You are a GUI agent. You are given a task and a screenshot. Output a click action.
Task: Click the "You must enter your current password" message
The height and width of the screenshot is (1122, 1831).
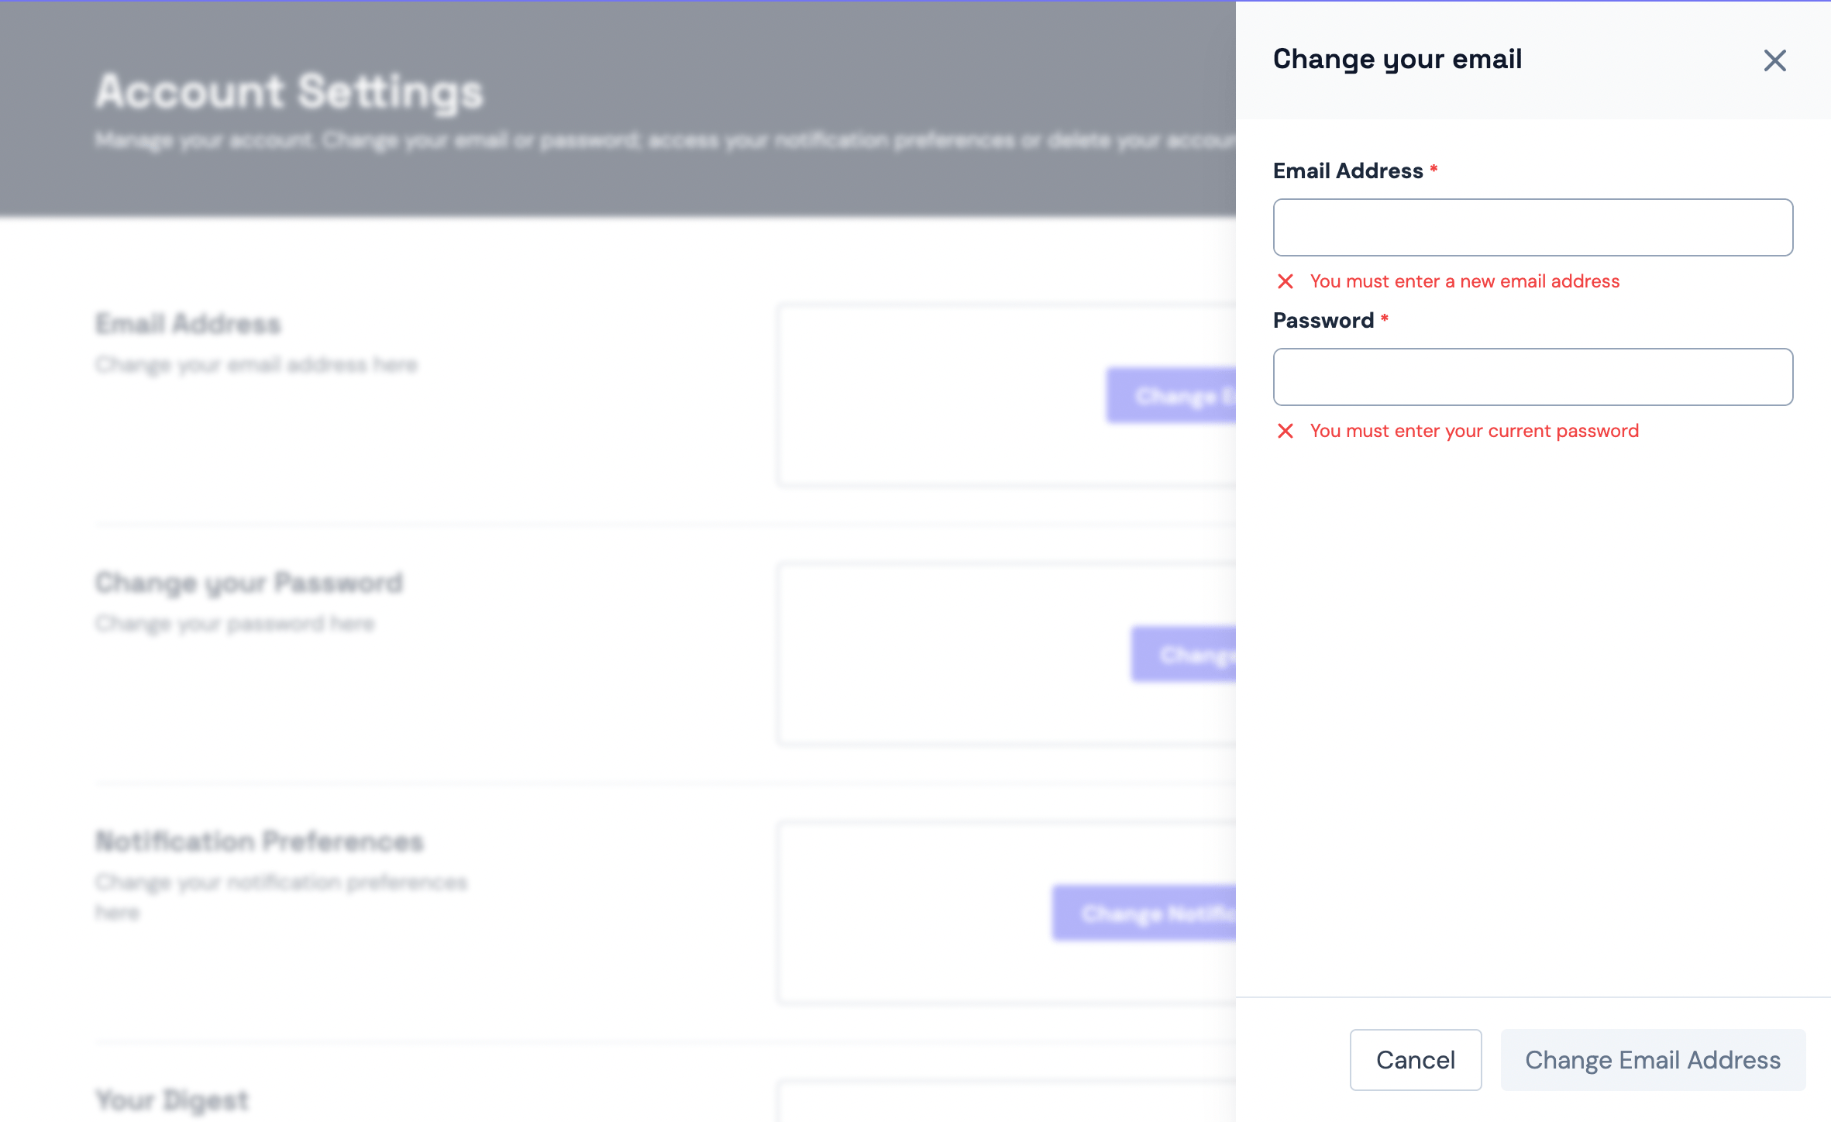[1475, 431]
